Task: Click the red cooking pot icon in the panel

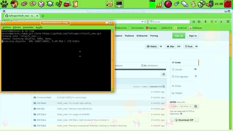Action: coord(67,4)
